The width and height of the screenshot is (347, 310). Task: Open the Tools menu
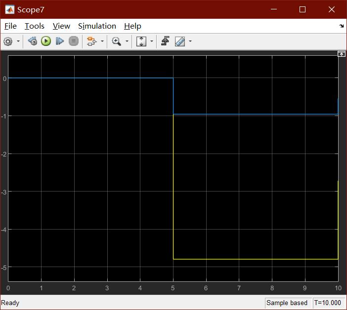(x=35, y=26)
